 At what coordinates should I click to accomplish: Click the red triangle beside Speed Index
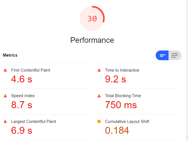5,96
